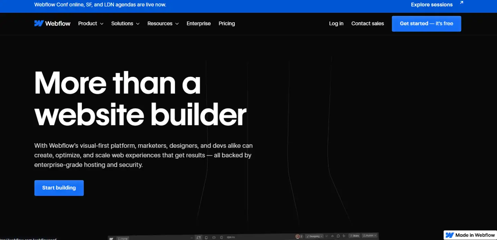The height and width of the screenshot is (240, 497).
Task: Select the mobile landscape breakpoint icon
Action: pyautogui.click(x=214, y=237)
